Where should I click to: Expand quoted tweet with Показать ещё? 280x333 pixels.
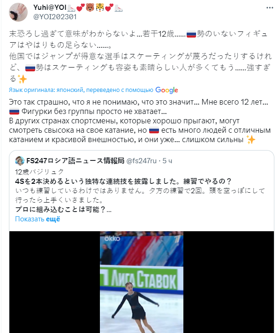[x=38, y=219]
